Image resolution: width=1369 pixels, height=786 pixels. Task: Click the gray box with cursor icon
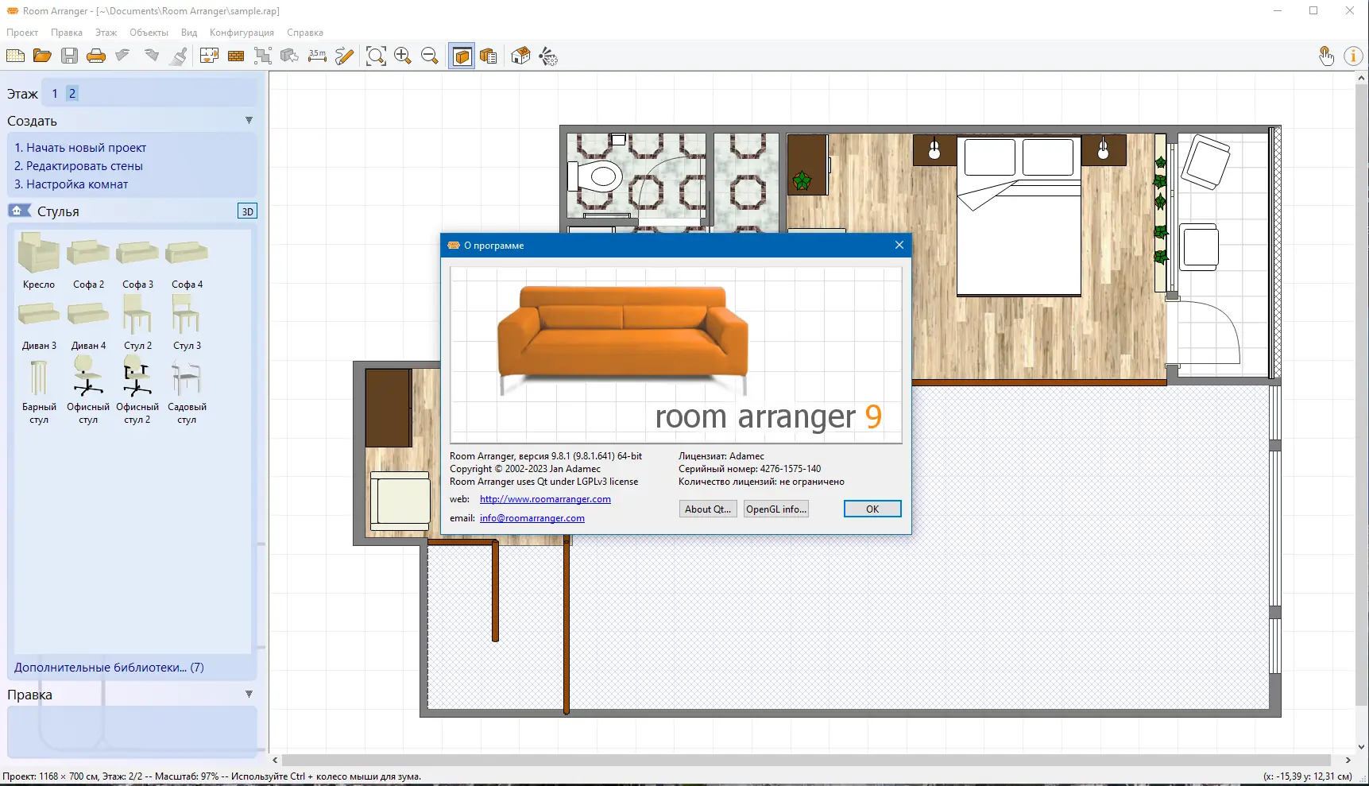pyautogui.click(x=290, y=56)
